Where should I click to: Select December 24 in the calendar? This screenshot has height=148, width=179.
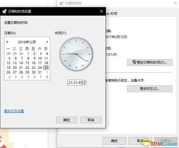tap(40, 68)
